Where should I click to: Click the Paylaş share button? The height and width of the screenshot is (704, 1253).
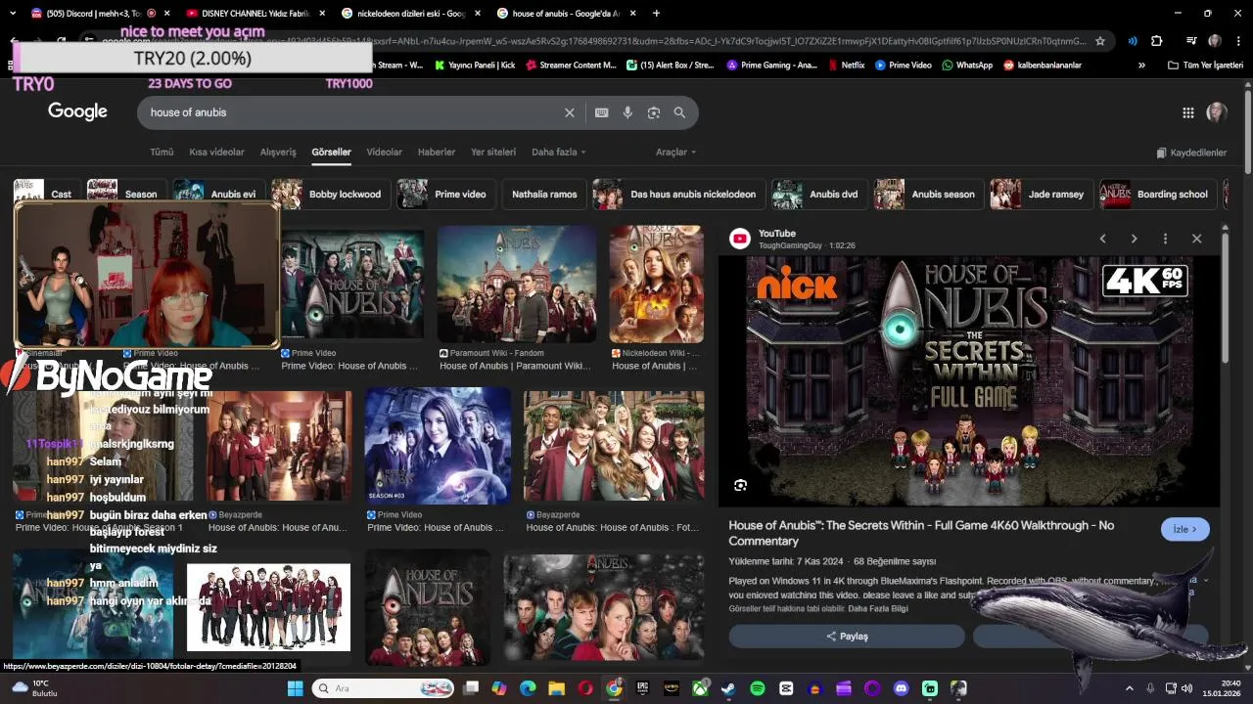847,636
